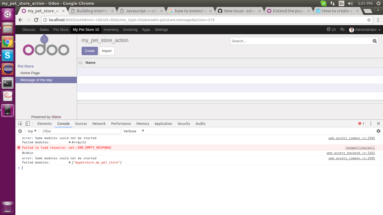Click the @10 mentions icon in top bar
This screenshot has width=383, height=215.
(x=331, y=29)
